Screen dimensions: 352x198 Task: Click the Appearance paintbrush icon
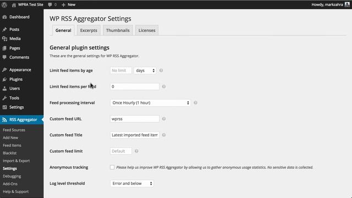pos(4,70)
